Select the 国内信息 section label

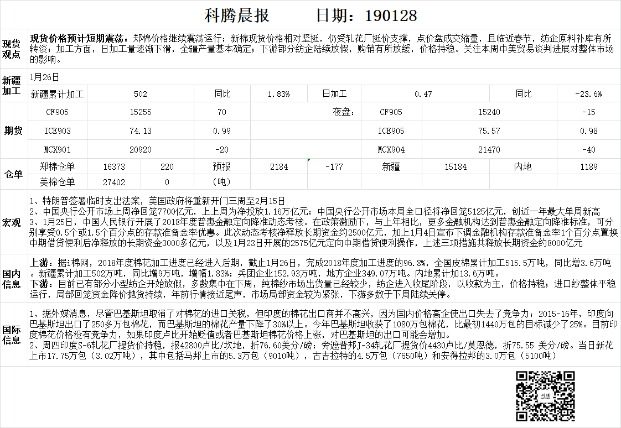12,279
